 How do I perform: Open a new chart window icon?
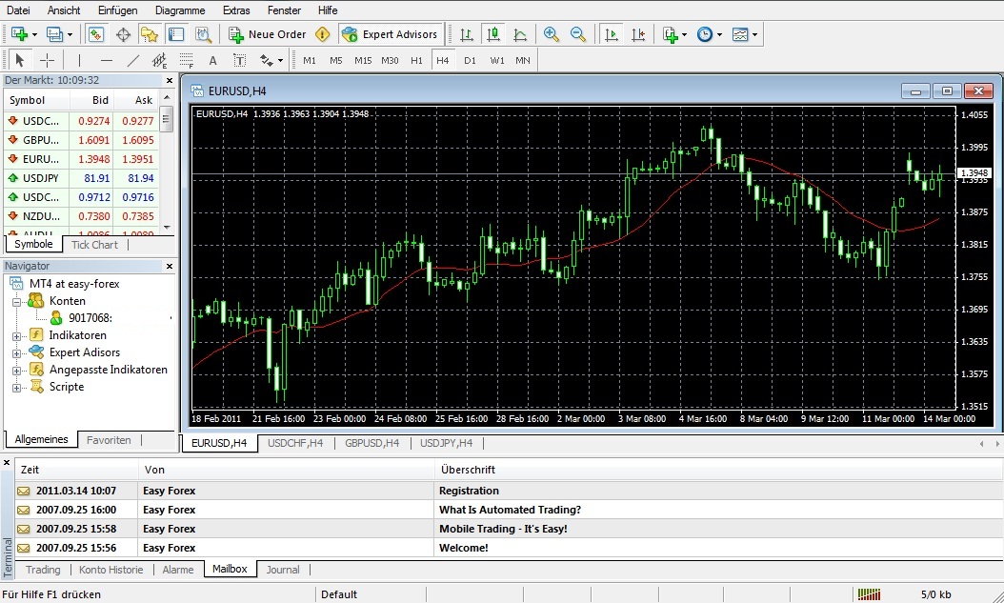click(19, 34)
